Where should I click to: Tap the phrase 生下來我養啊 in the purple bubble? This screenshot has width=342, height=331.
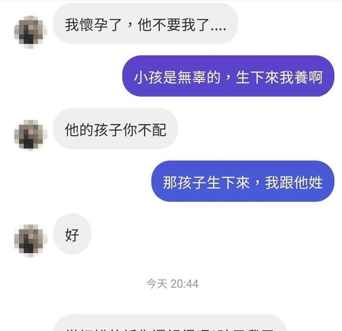click(x=279, y=77)
